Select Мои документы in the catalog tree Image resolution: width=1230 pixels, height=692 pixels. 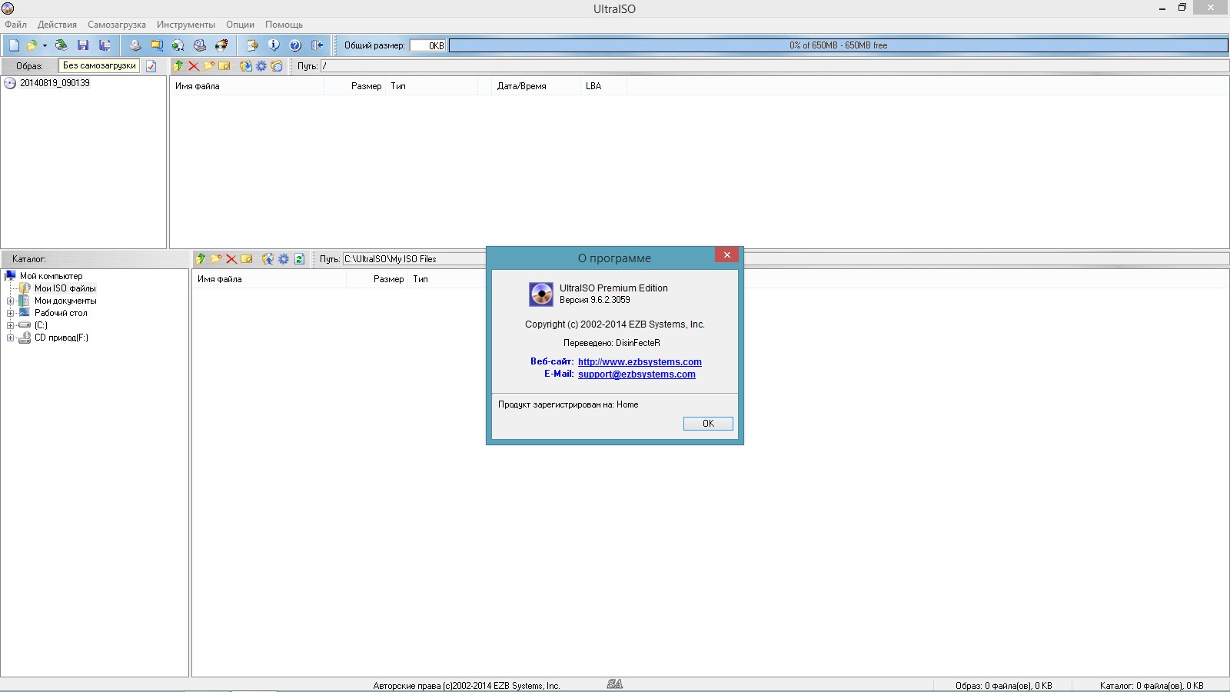click(x=65, y=301)
